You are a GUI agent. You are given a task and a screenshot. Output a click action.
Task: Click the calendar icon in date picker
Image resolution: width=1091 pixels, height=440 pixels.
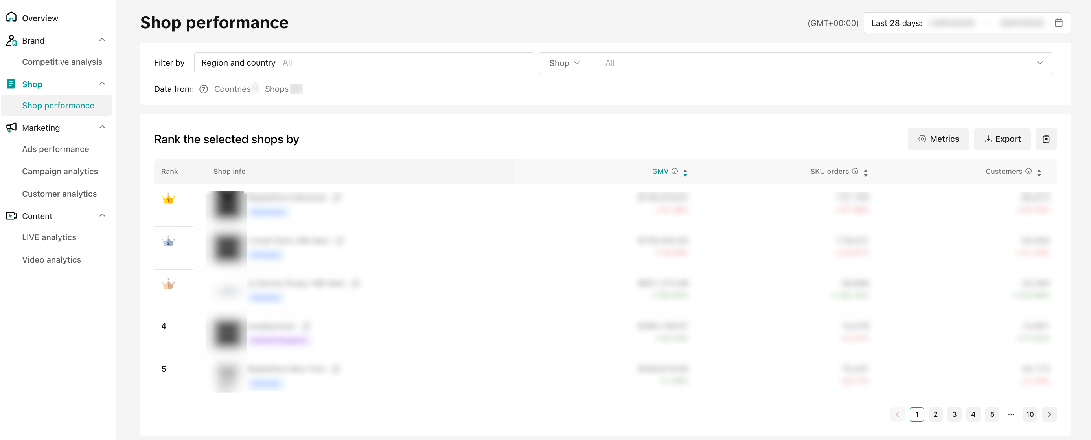[1058, 23]
